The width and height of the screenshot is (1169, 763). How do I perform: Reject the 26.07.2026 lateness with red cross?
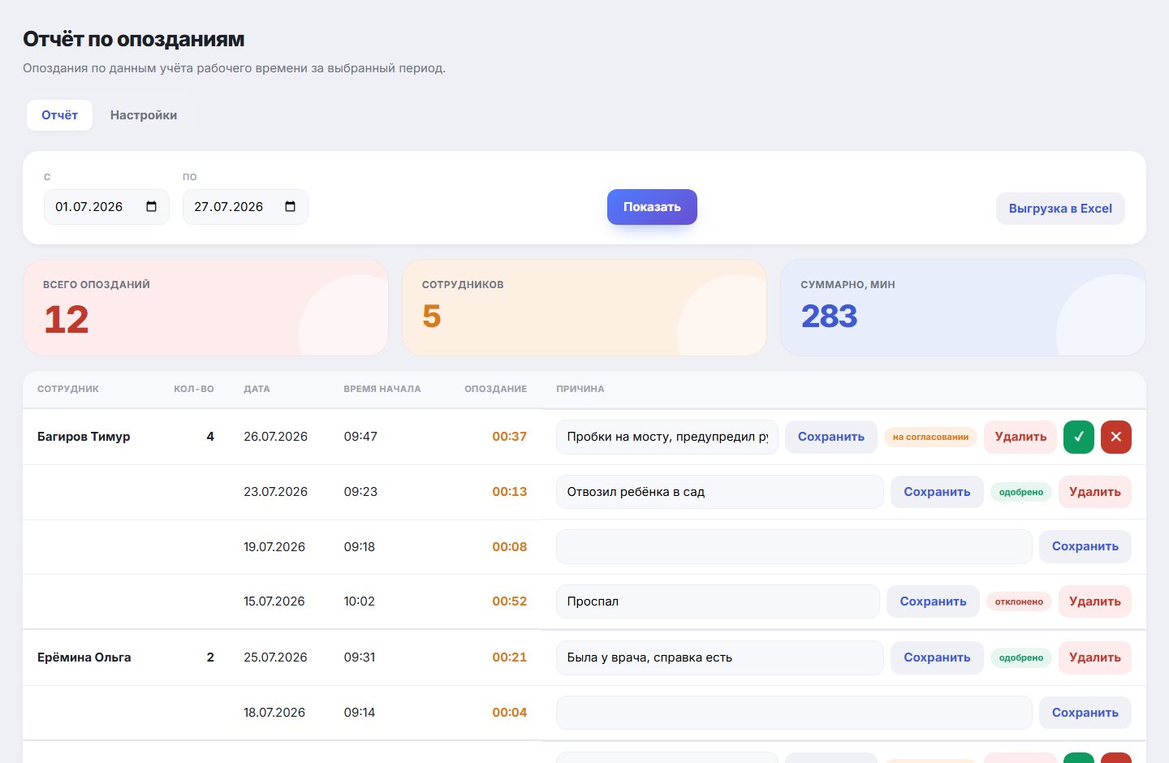1116,437
